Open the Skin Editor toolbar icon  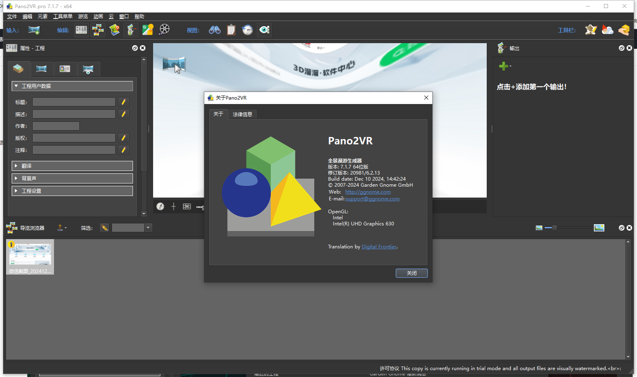[x=591, y=30]
